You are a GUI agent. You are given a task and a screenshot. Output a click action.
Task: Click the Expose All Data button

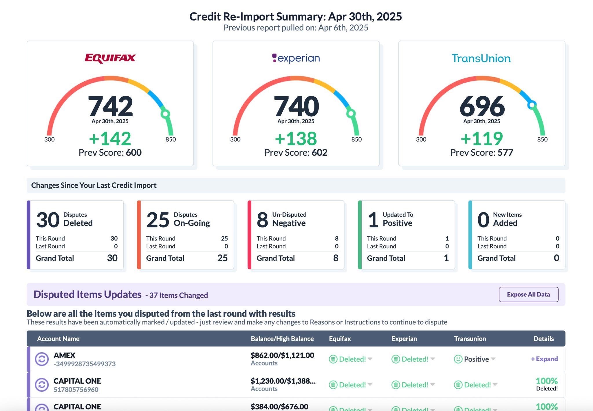tap(528, 294)
